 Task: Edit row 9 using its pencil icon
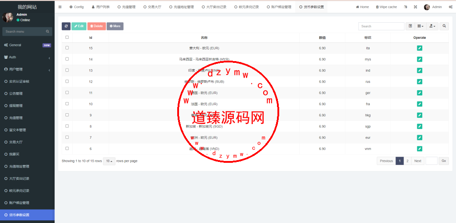point(419,115)
